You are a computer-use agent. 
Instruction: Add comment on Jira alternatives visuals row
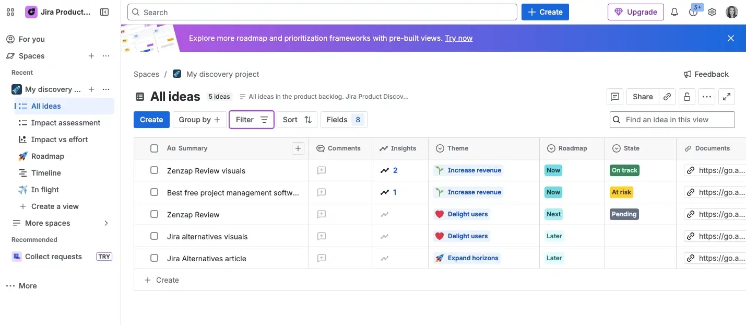[322, 236]
